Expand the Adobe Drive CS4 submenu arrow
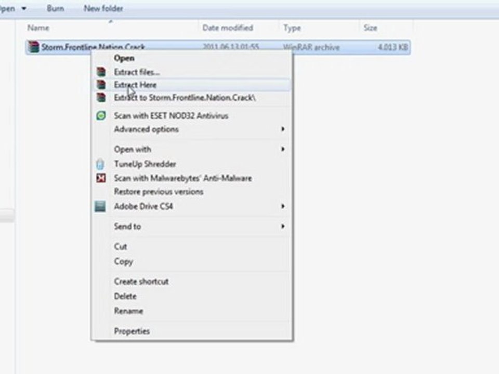Viewport: 499px width, 374px height. [283, 206]
